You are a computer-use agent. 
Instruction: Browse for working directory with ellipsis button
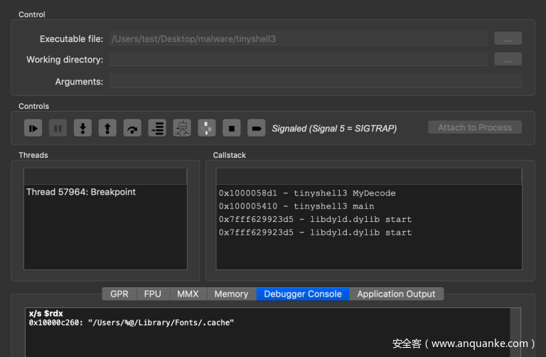tap(508, 60)
